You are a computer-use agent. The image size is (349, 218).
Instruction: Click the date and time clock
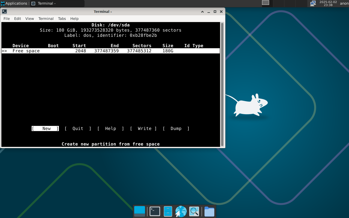(x=328, y=4)
